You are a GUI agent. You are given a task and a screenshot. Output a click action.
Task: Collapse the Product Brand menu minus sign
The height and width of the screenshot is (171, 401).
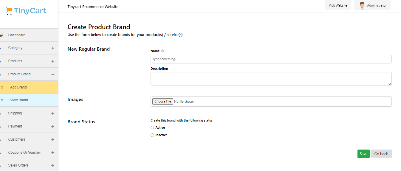(53, 74)
